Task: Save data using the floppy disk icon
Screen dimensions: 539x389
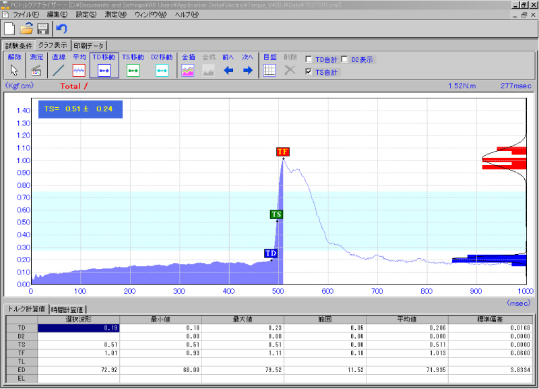Action: (42, 28)
